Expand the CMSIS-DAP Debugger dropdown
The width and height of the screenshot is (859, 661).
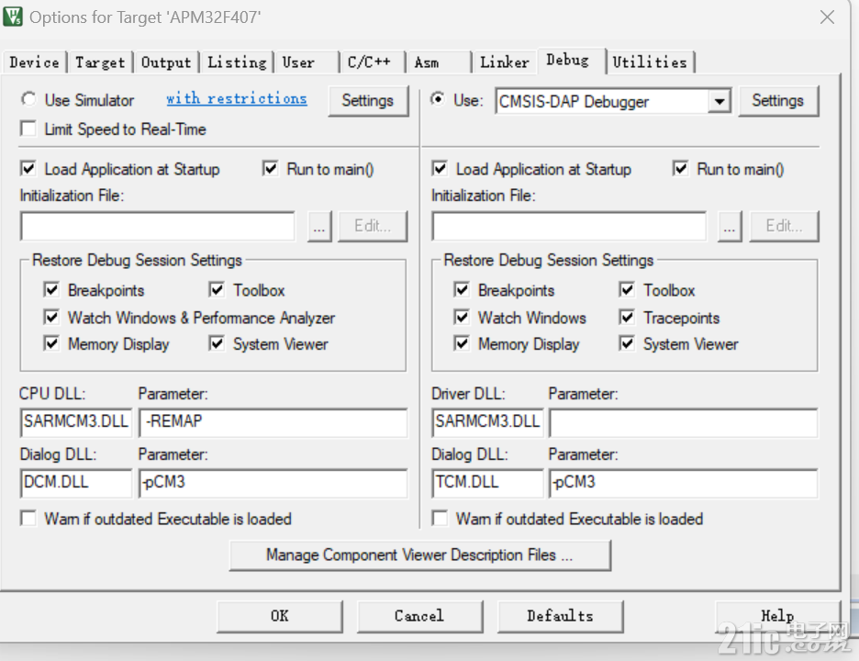coord(720,101)
